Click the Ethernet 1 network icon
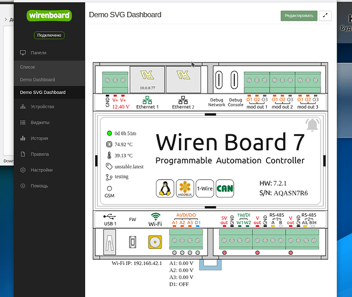 147,100
